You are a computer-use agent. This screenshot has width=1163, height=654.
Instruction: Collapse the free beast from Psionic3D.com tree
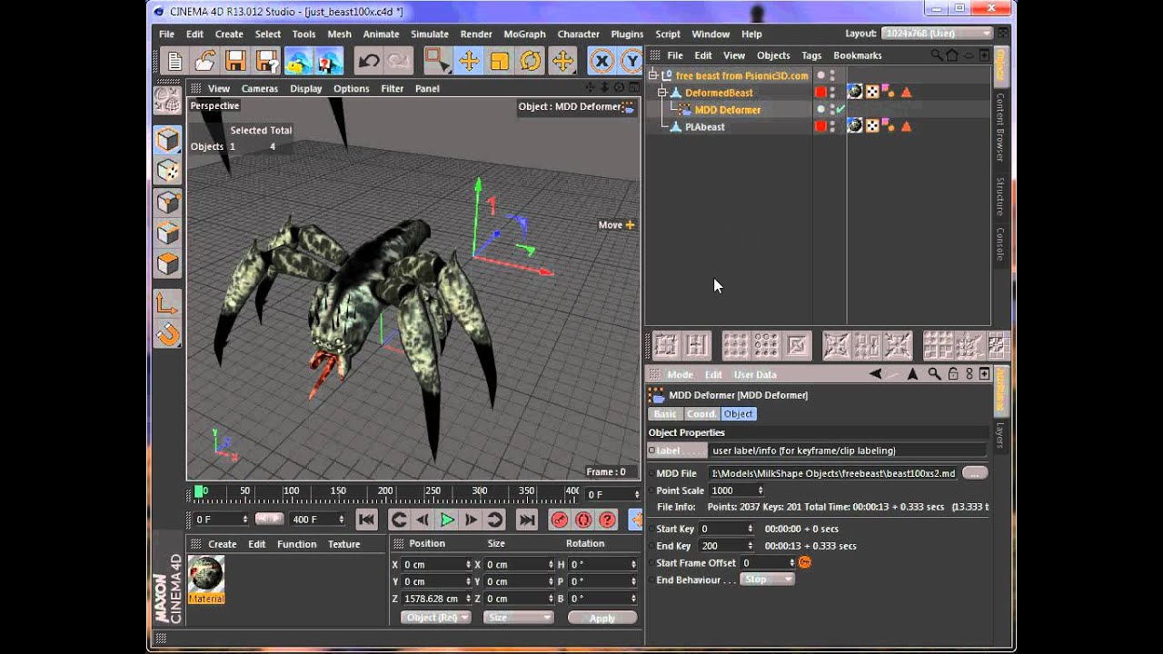[x=652, y=75]
